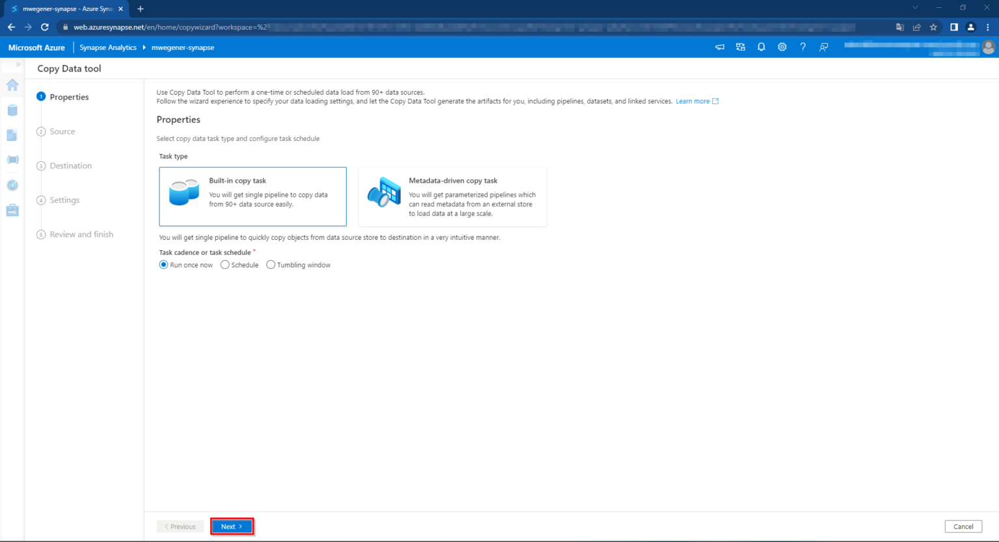The width and height of the screenshot is (999, 542).
Task: Select the Develop hub icon
Action: pos(12,135)
